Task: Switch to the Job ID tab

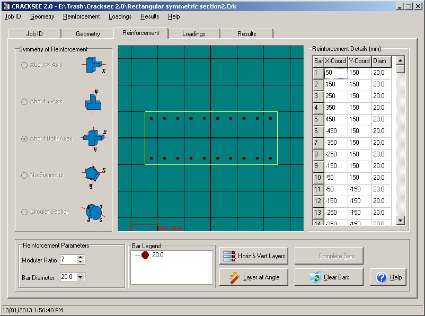Action: coord(34,33)
